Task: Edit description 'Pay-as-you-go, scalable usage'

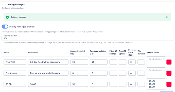Action: pos(48,73)
